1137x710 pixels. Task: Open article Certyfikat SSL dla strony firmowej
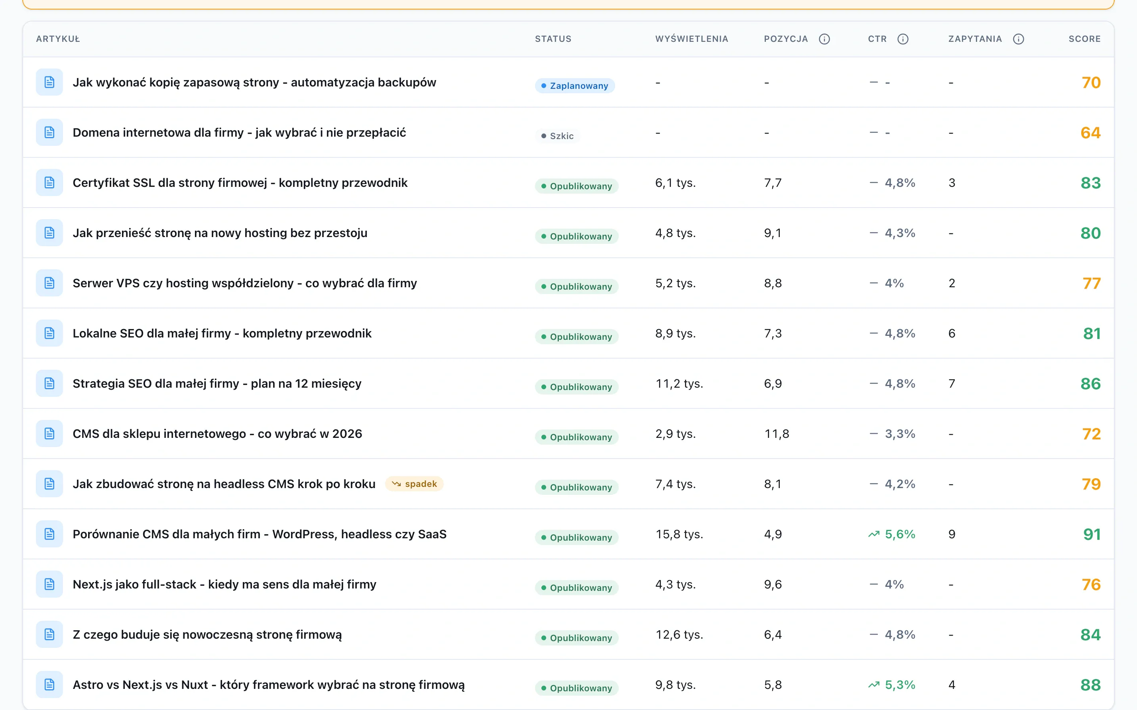tap(240, 182)
